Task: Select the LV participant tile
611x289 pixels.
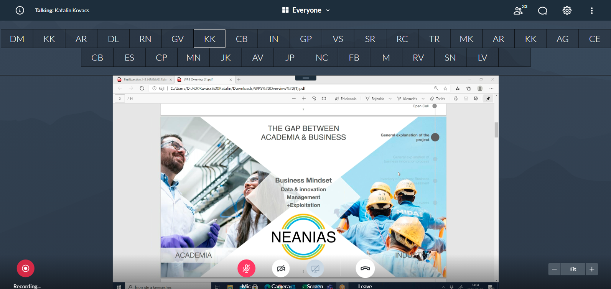Action: tap(482, 57)
